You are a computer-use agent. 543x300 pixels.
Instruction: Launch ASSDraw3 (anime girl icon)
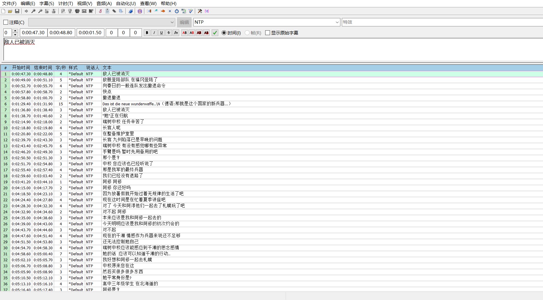tap(140, 11)
